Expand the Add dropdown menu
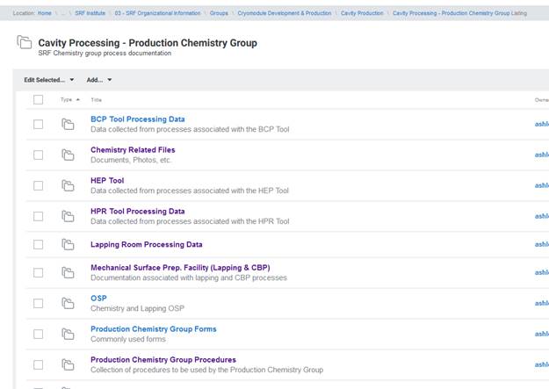Screen dimensions: 549x389 coord(98,80)
